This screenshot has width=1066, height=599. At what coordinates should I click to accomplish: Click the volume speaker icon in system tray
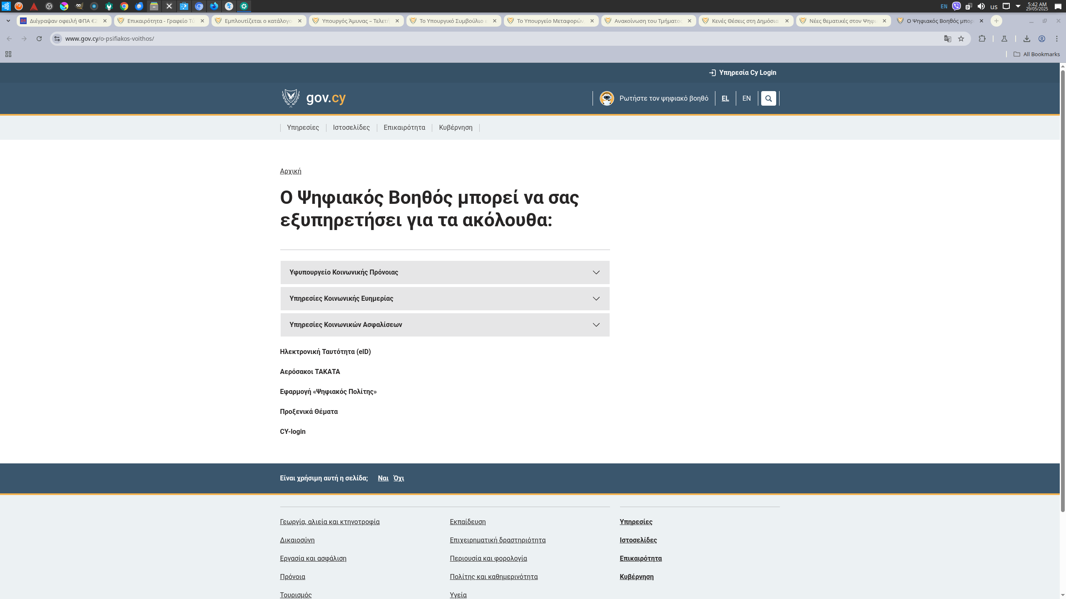click(x=981, y=6)
